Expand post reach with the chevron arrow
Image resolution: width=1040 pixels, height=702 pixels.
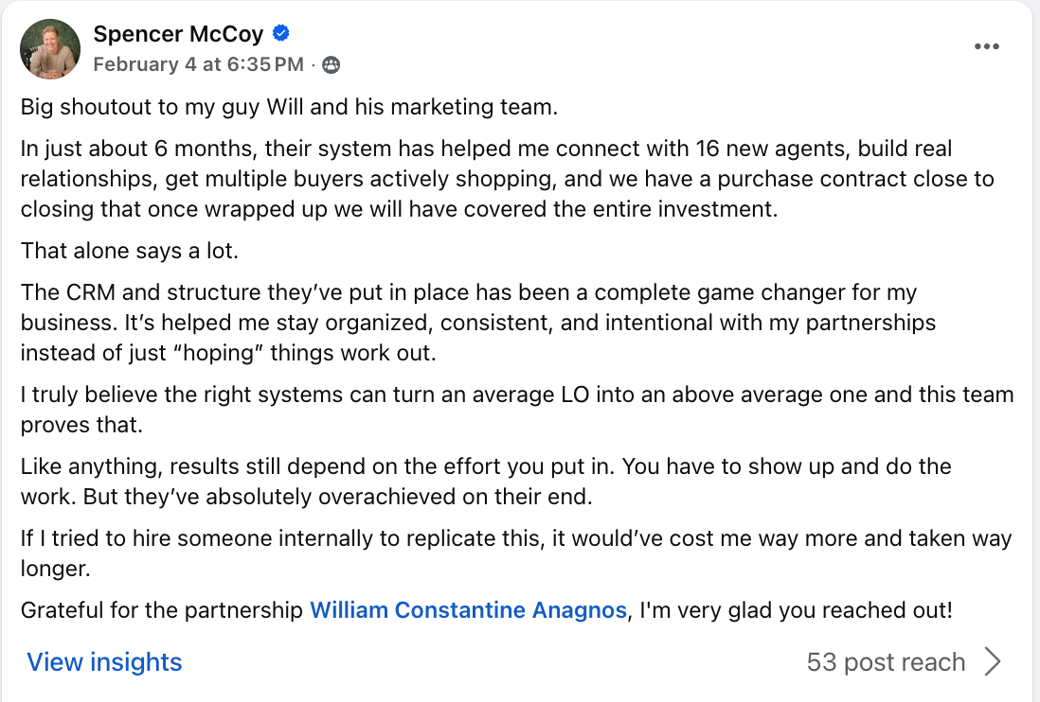point(992,661)
